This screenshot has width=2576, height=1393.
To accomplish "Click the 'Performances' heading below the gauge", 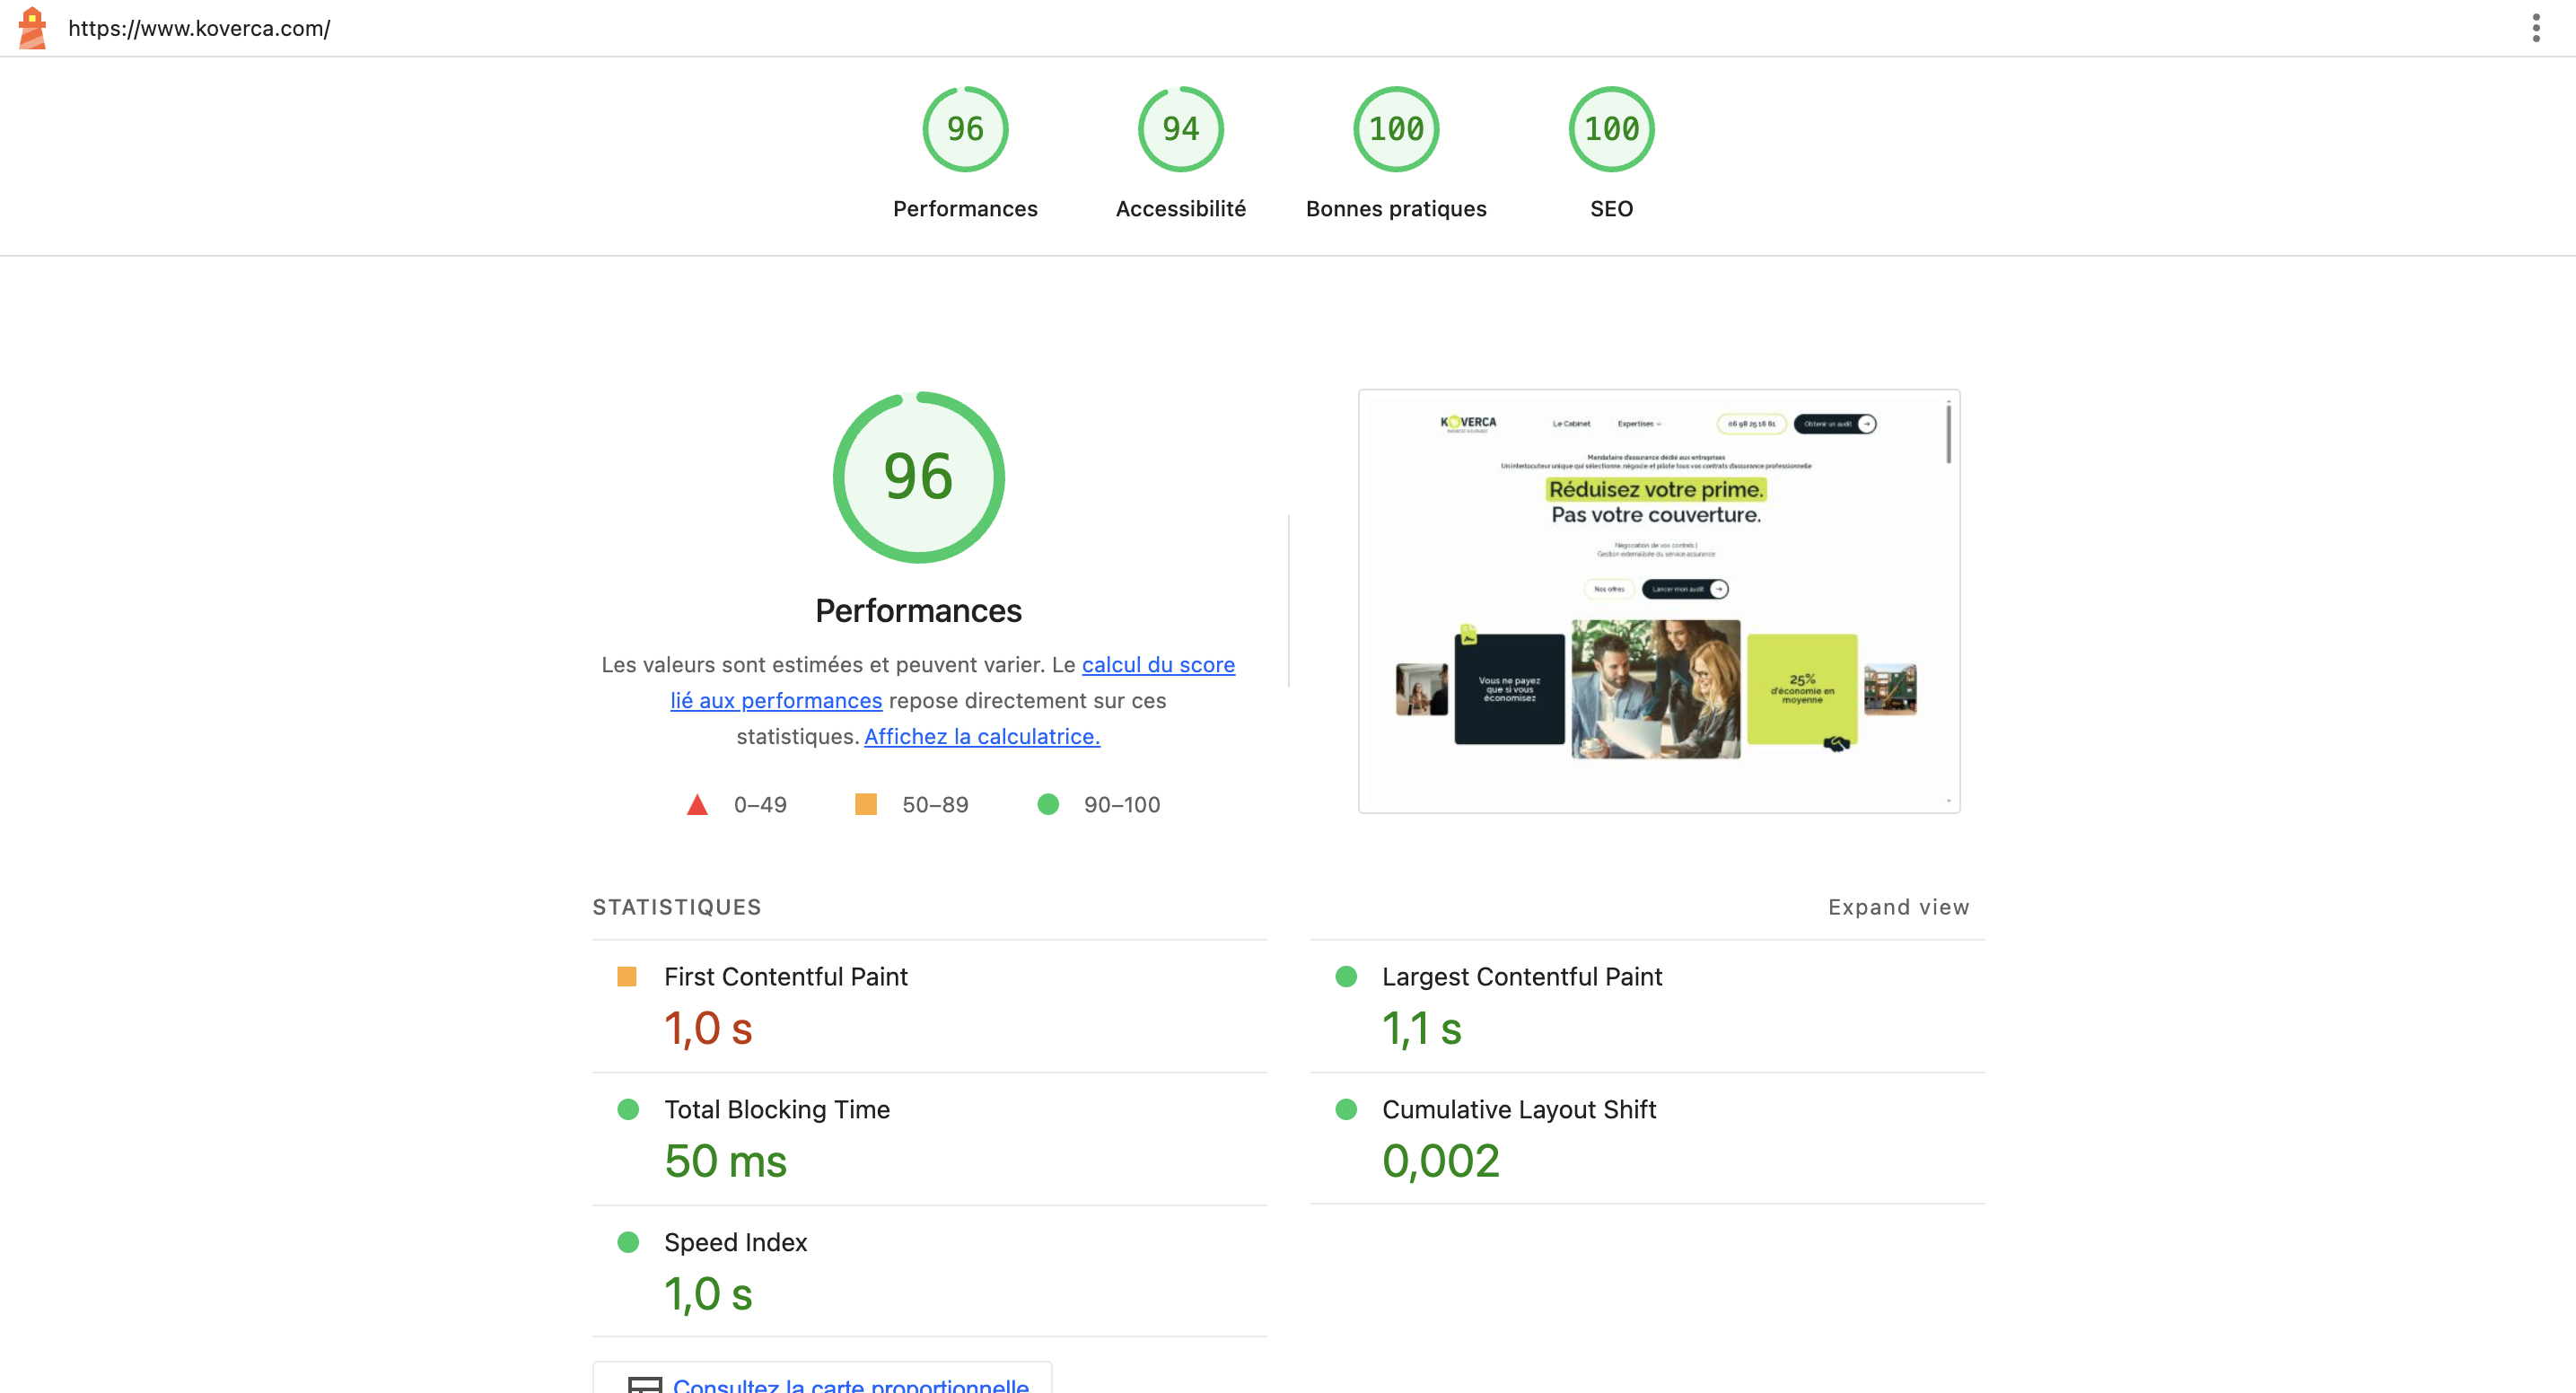I will (x=918, y=611).
